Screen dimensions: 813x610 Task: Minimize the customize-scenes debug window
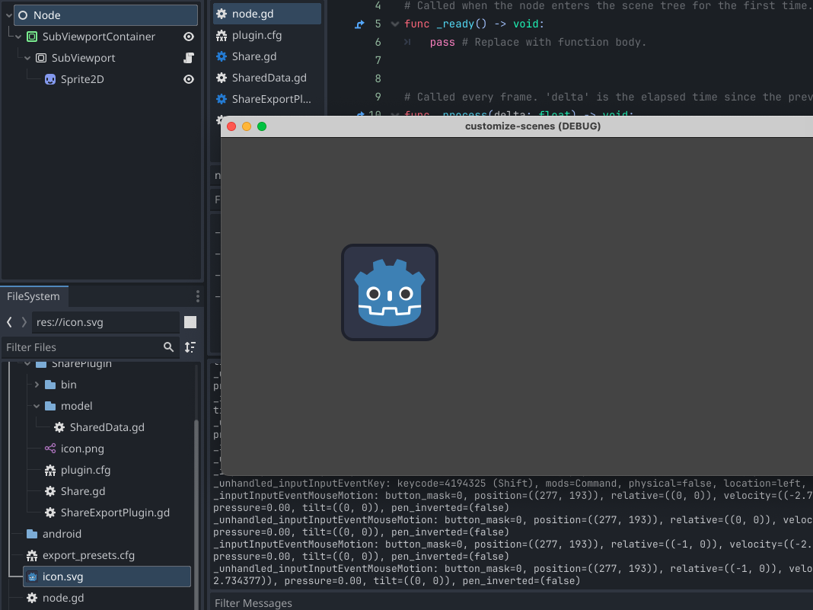[x=247, y=126]
